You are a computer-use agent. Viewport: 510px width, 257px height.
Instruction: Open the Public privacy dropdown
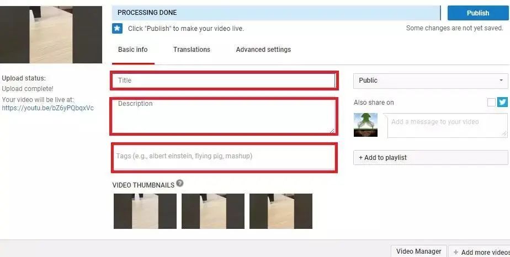431,81
